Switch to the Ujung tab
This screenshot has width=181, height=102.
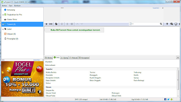point(64,58)
